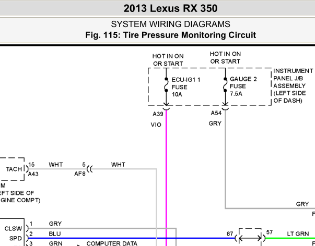Click the BLU wire label
The width and height of the screenshot is (315, 246).
(x=55, y=234)
